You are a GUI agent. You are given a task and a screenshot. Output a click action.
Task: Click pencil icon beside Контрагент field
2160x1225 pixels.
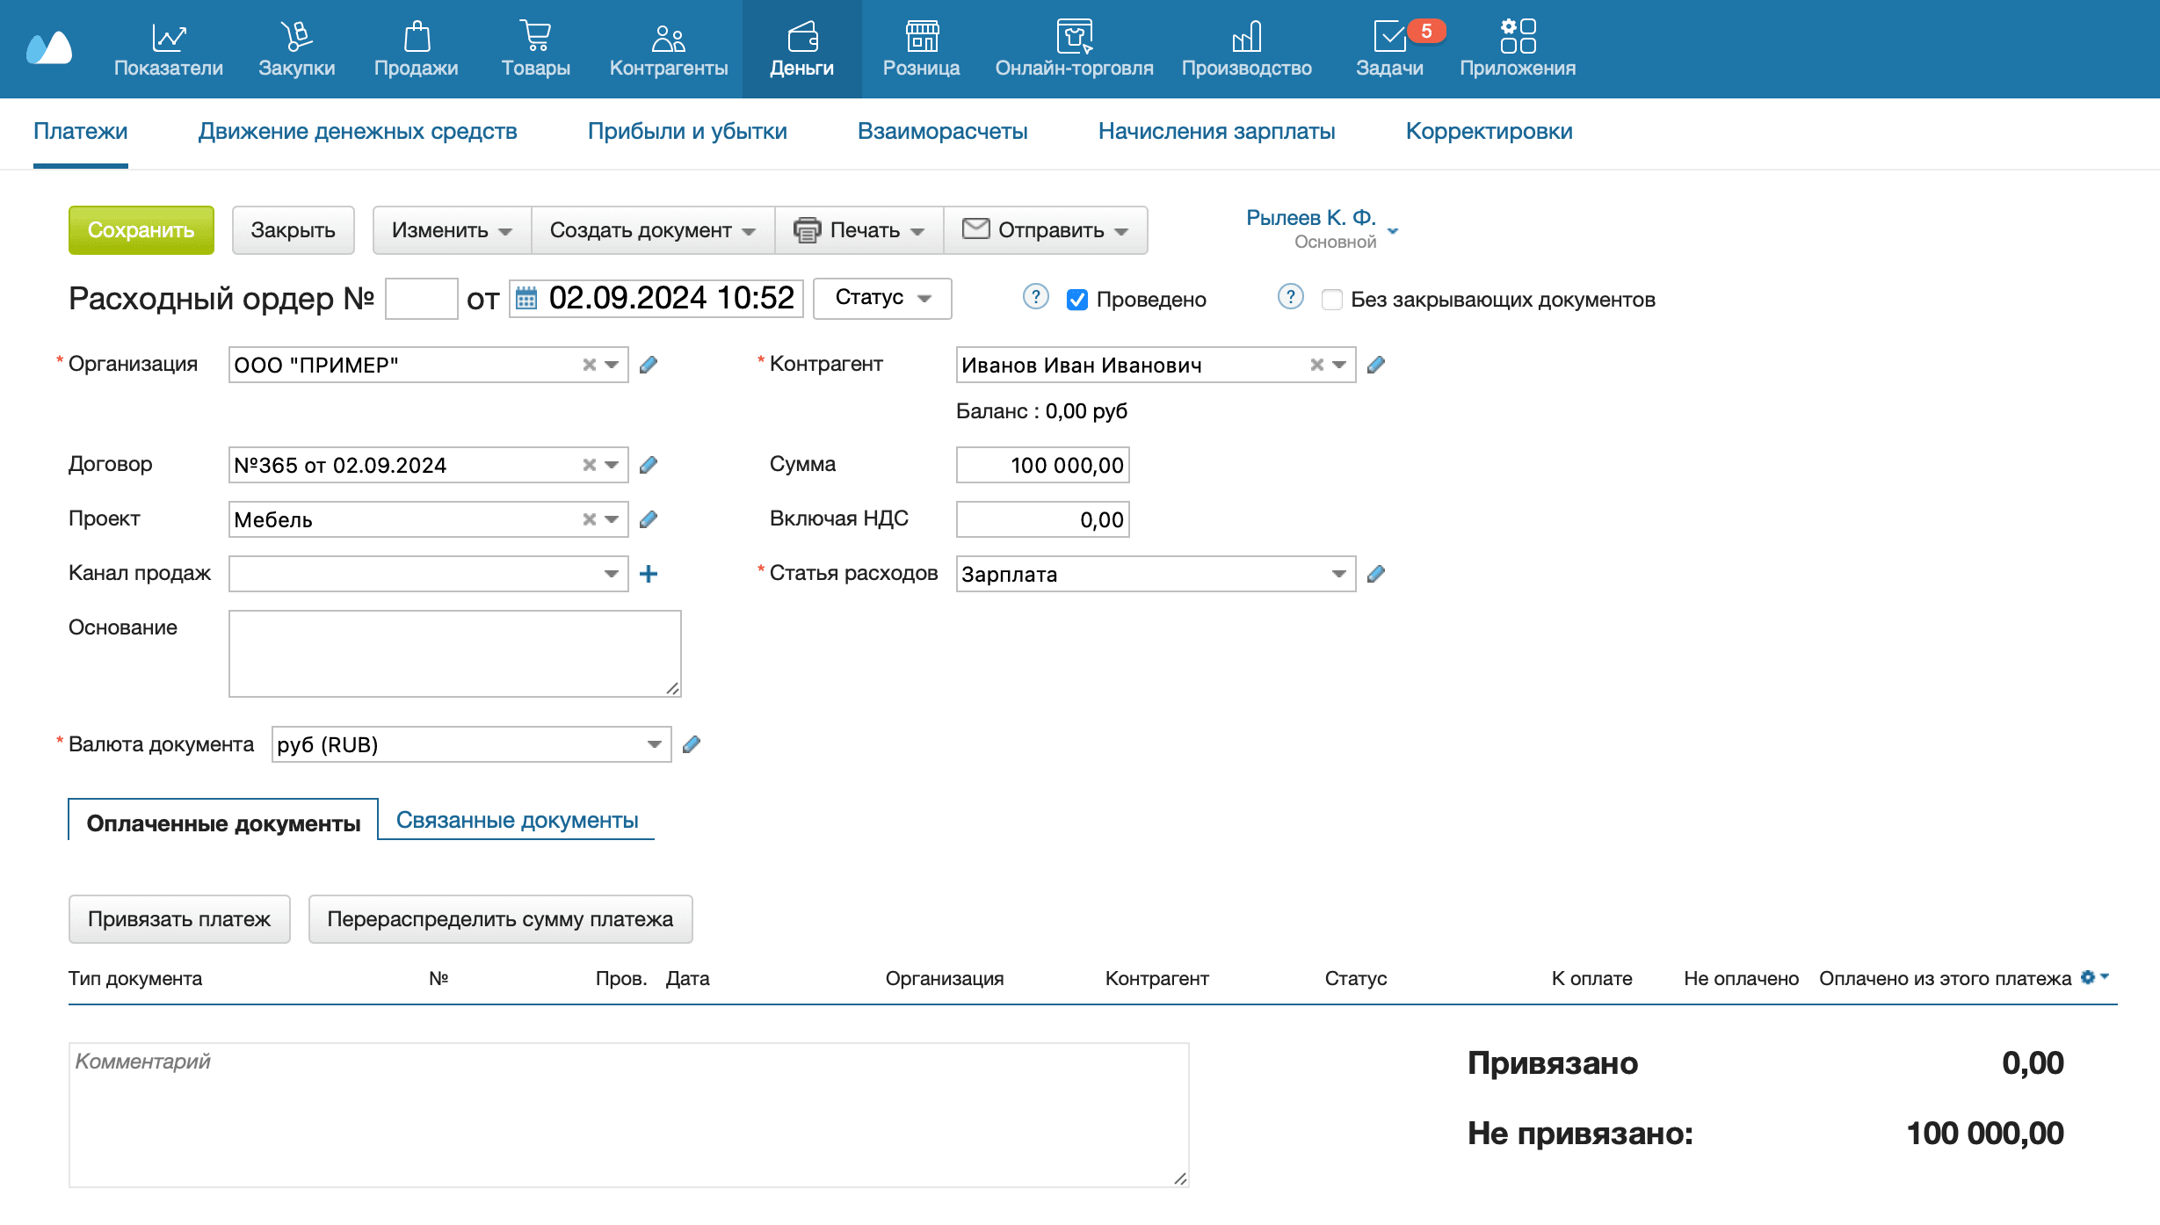1376,365
